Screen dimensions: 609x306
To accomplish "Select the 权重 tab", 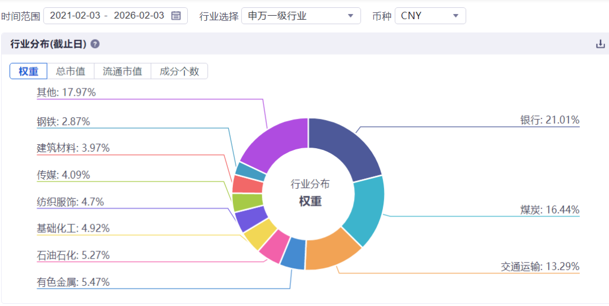I will [29, 72].
